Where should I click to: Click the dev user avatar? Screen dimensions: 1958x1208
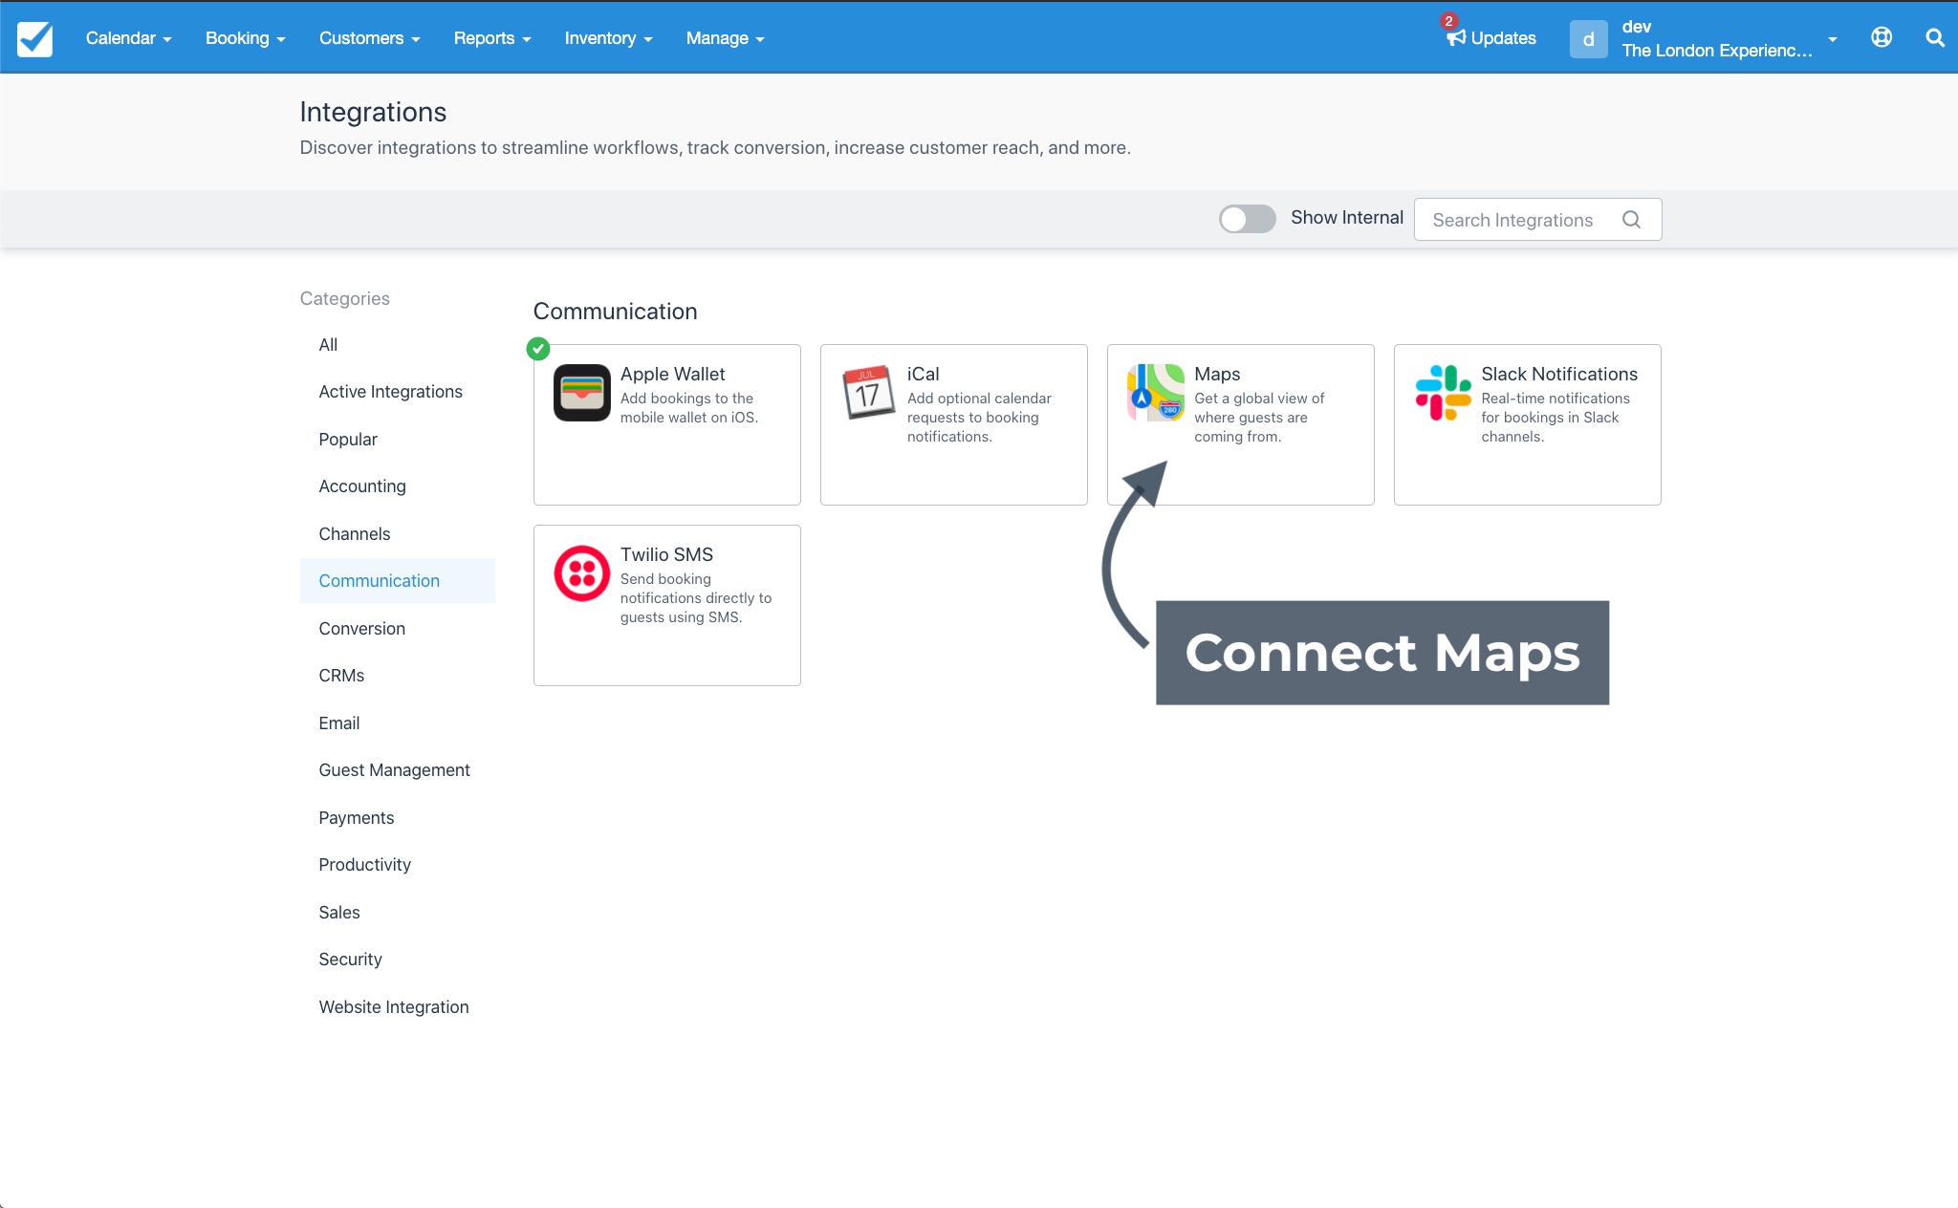(1588, 39)
